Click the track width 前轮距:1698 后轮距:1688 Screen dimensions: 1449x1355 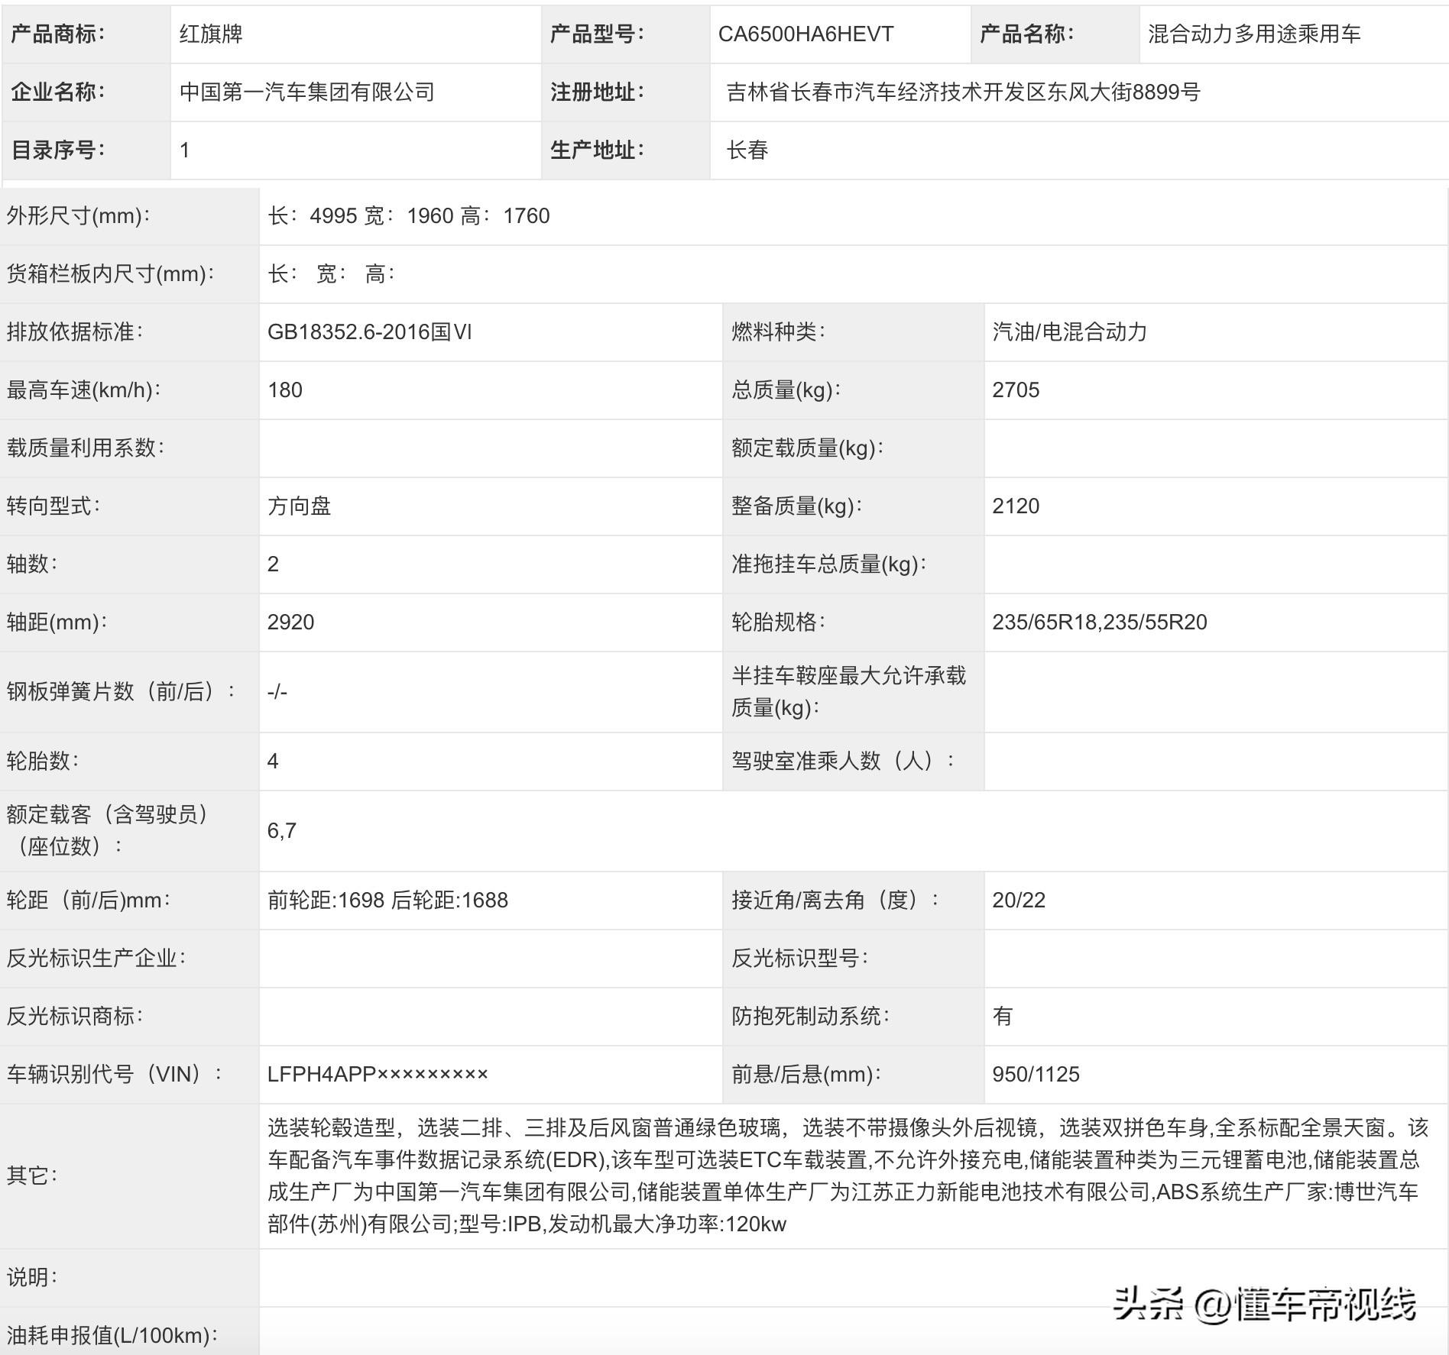click(387, 900)
